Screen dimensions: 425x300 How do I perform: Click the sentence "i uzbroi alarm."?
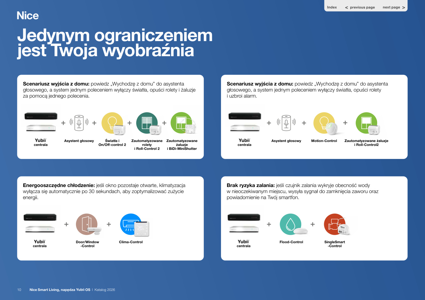click(x=242, y=96)
